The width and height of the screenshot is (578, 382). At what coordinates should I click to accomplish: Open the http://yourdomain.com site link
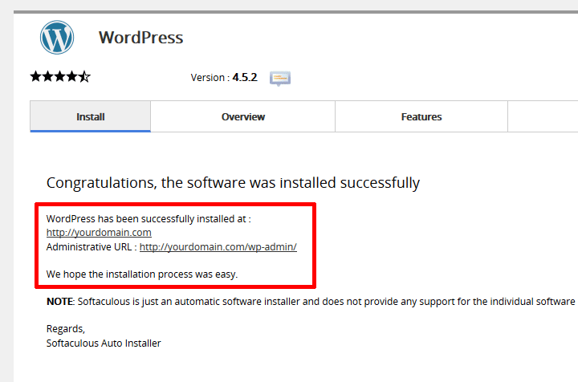pyautogui.click(x=99, y=233)
